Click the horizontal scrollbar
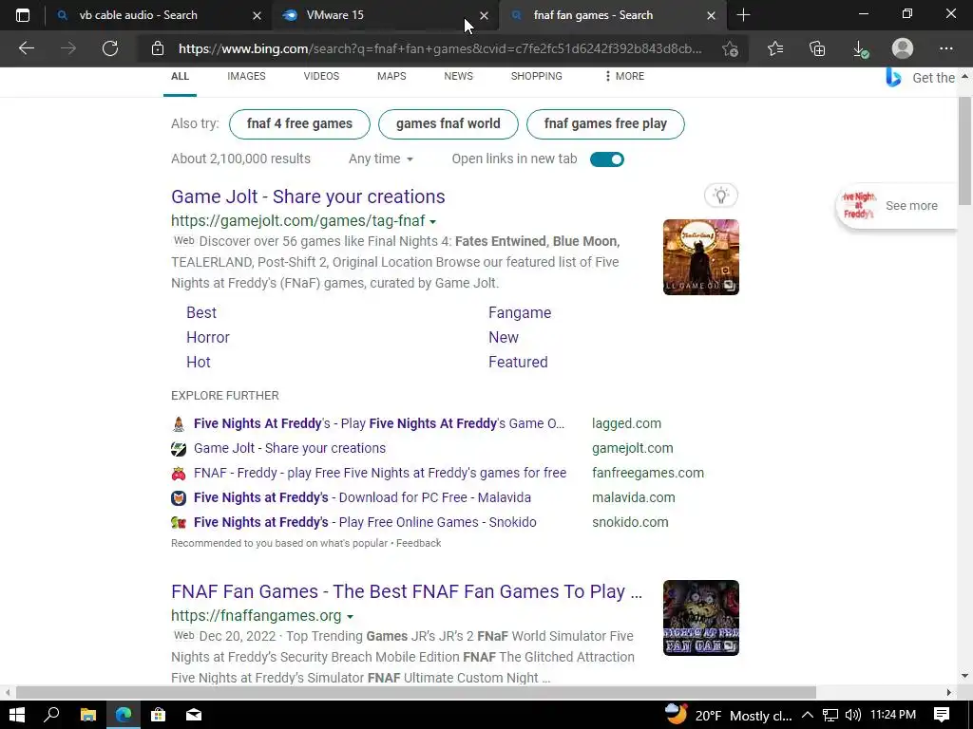973x729 pixels. coord(416,692)
